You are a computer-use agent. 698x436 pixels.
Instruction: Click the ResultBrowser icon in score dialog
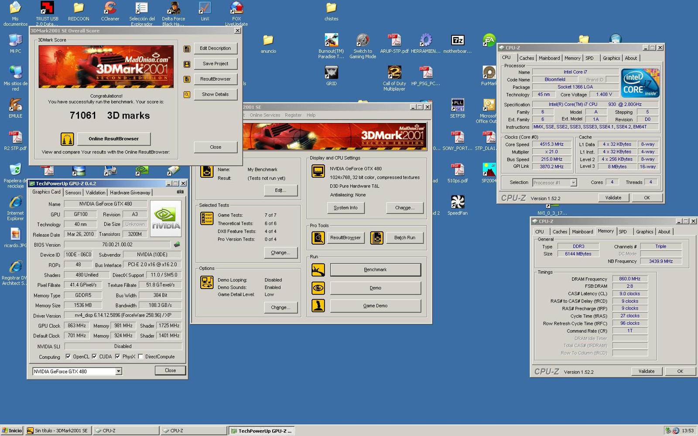point(187,79)
